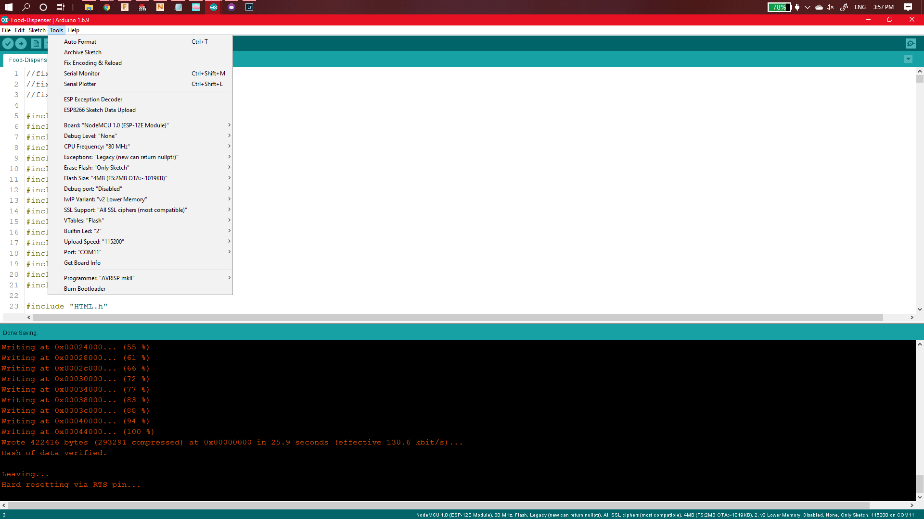Open the Serial Monitor icon at top right
This screenshot has height=519, width=924.
point(911,43)
